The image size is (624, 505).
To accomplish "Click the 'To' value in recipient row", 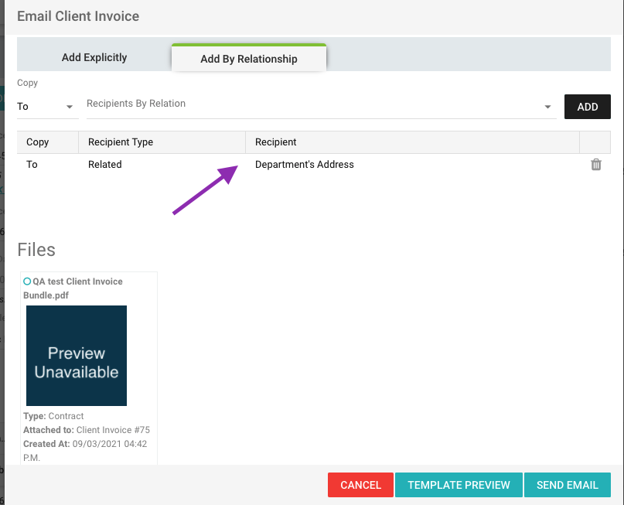I will coord(32,165).
